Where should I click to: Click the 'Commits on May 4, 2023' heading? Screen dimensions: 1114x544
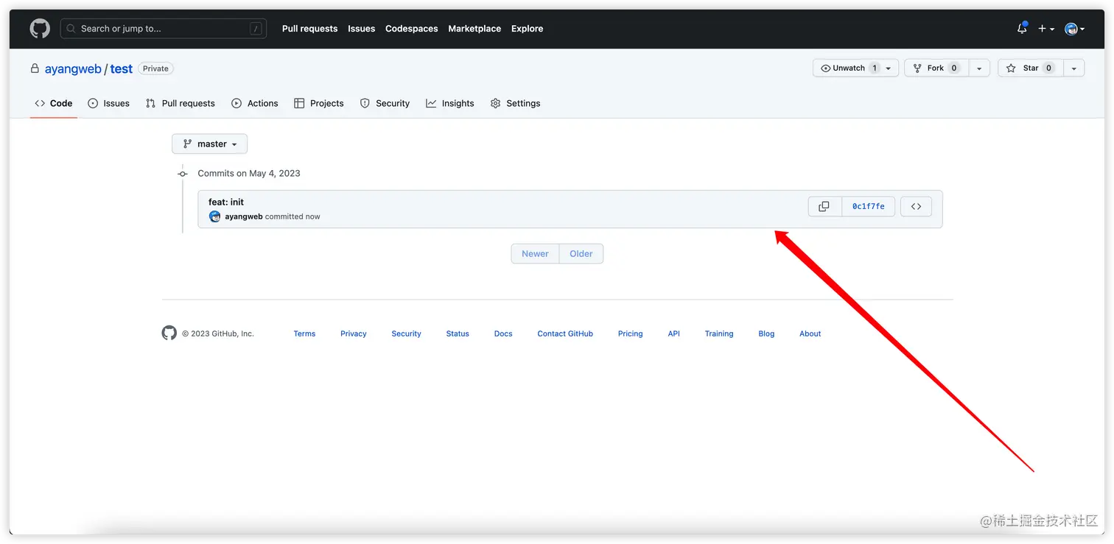[x=249, y=174]
